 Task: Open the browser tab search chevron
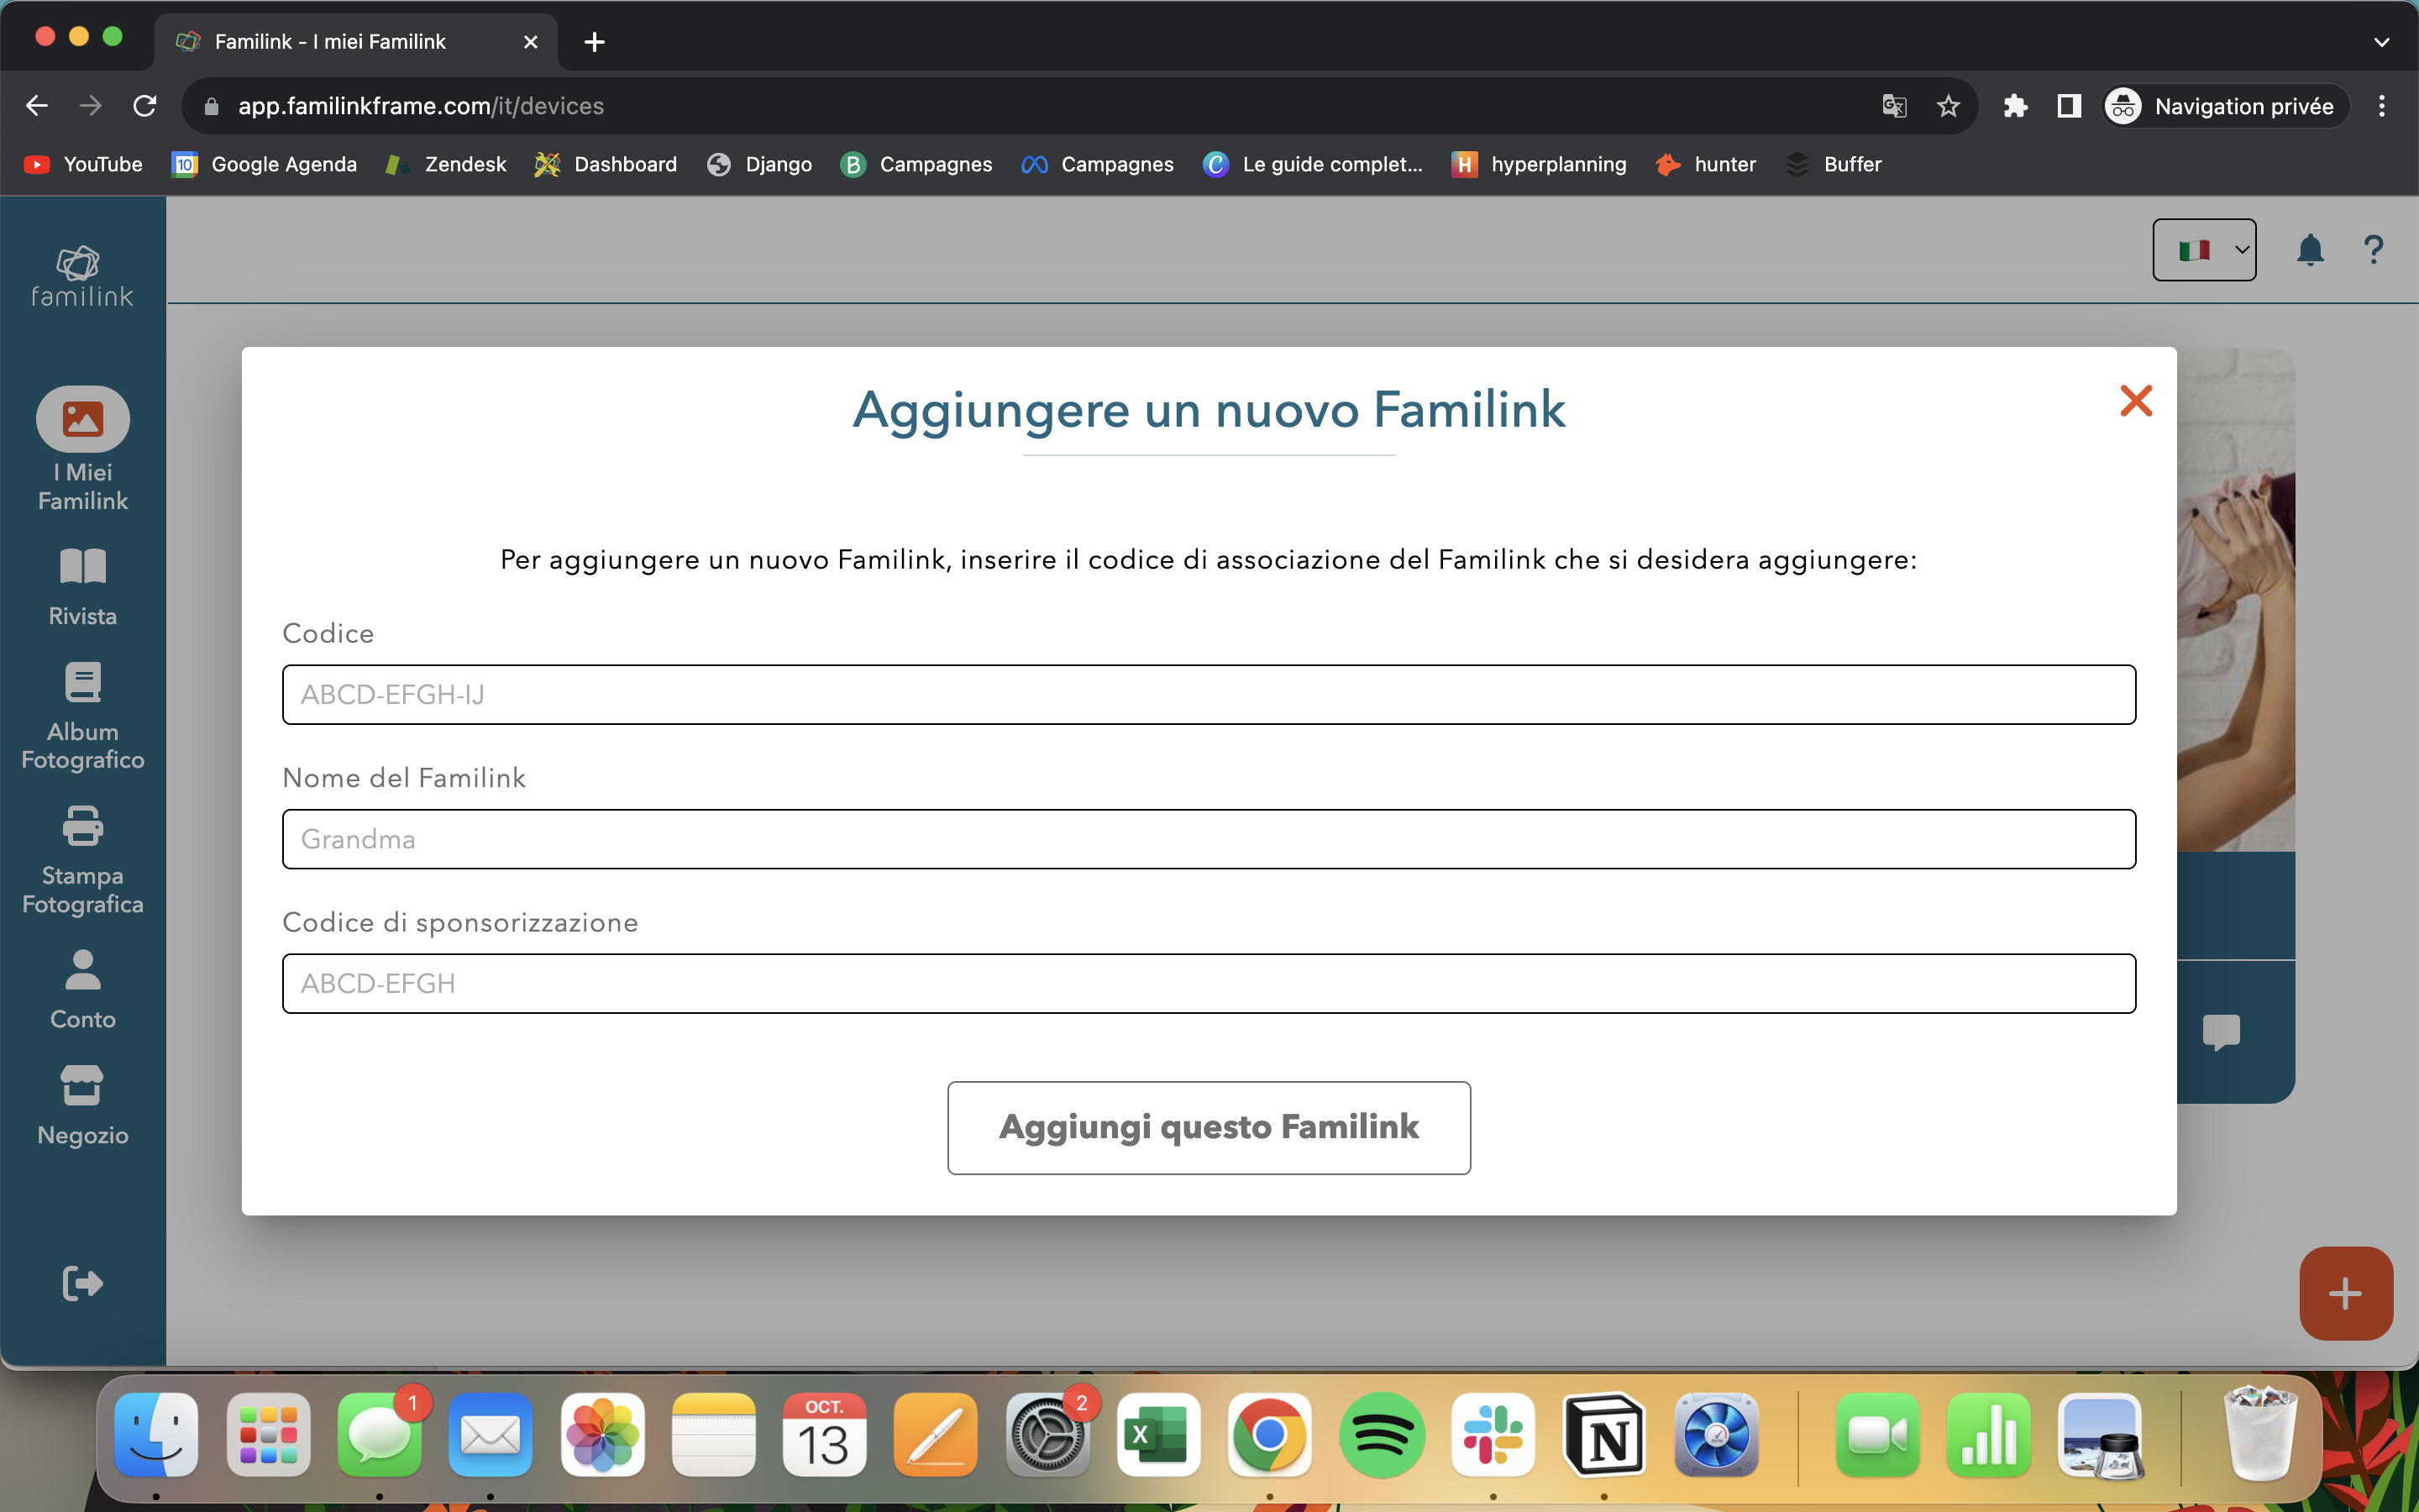[x=2381, y=41]
